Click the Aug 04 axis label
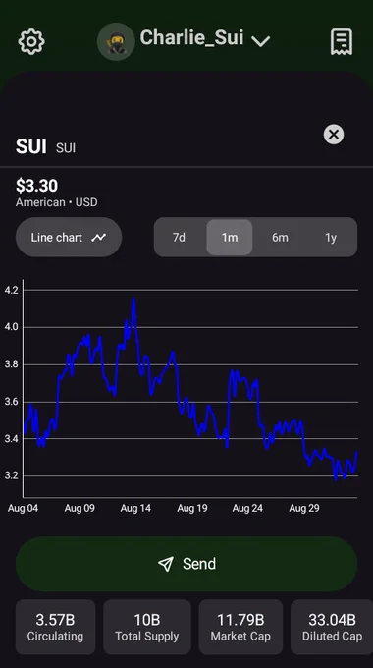This screenshot has height=668, width=373. tap(23, 508)
